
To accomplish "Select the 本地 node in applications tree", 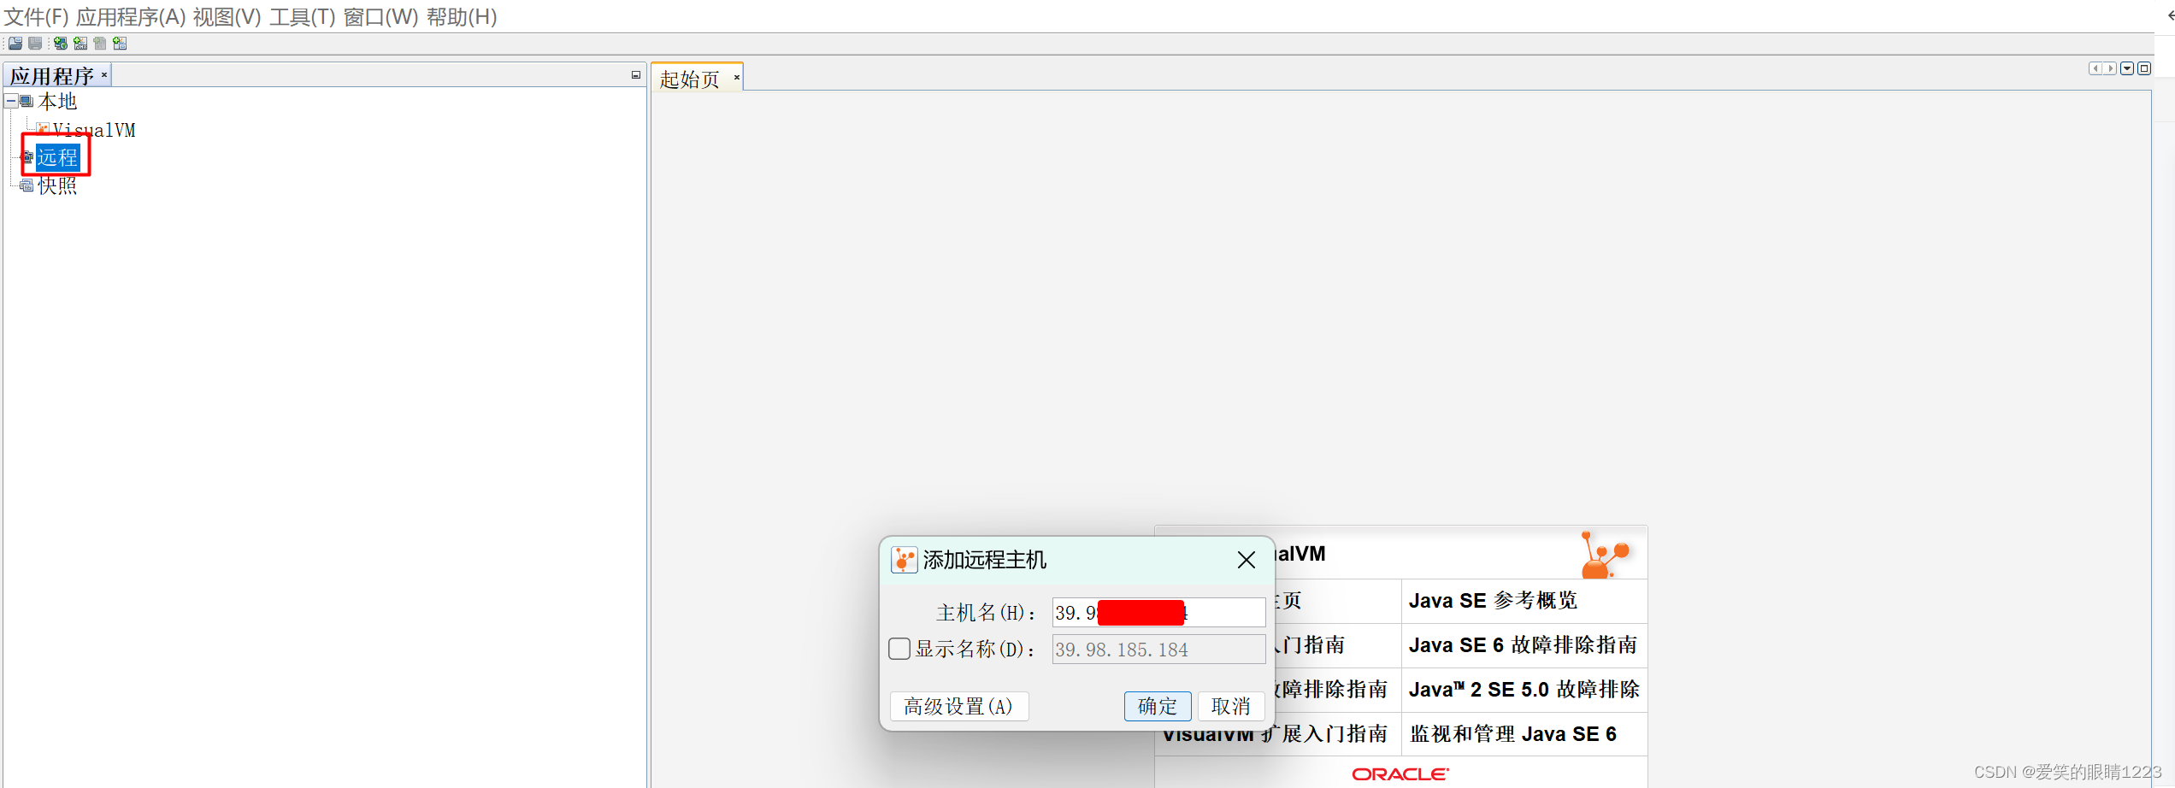I will (57, 102).
